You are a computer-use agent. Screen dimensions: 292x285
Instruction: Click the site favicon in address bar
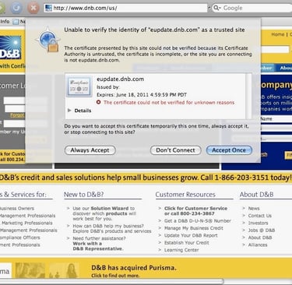(x=48, y=8)
